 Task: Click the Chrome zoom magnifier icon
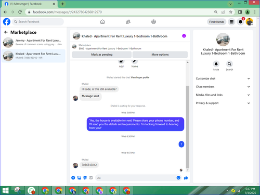[216, 12]
